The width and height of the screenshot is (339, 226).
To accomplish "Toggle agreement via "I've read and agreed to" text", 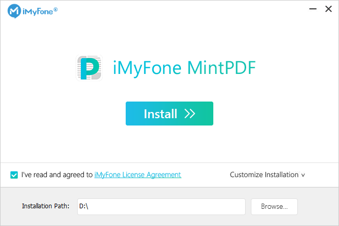I will (57, 174).
